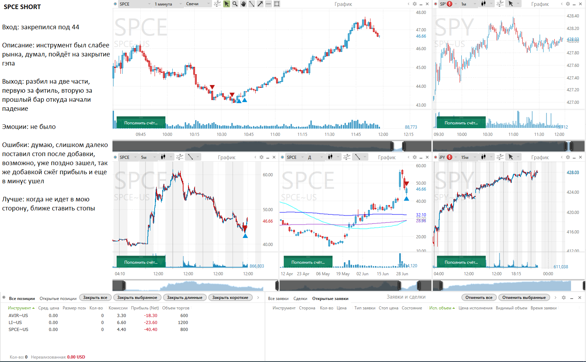
Task: Toggle link radio button on SPY 1м chart
Action: 436,4
